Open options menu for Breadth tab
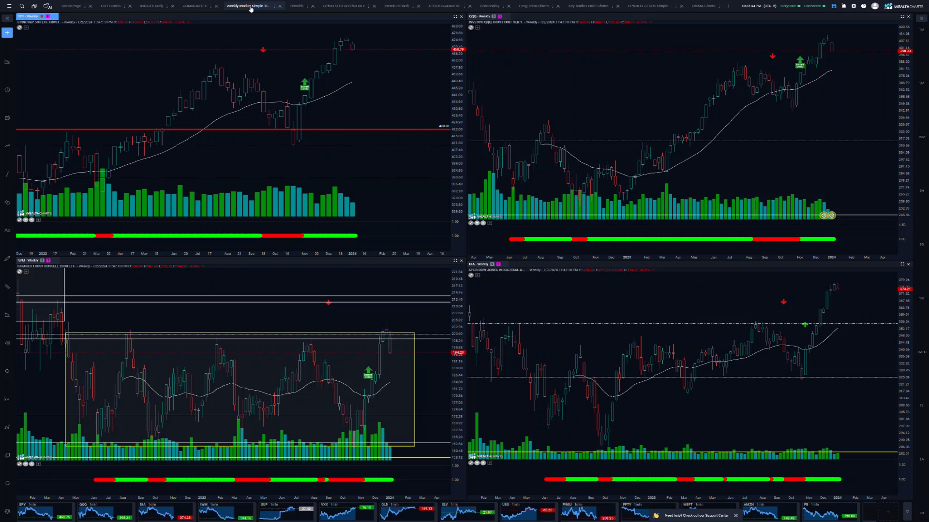 (x=307, y=6)
